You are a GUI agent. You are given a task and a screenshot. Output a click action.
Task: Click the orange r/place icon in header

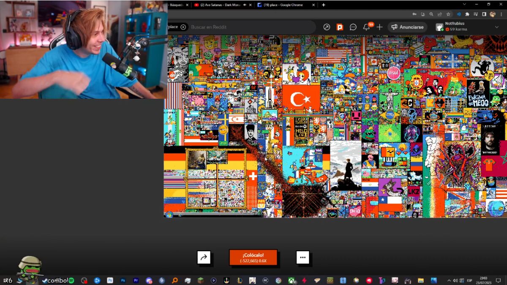(340, 27)
